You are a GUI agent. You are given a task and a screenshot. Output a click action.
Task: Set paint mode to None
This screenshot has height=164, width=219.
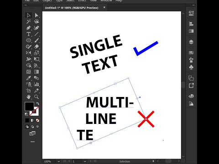coord(37,120)
